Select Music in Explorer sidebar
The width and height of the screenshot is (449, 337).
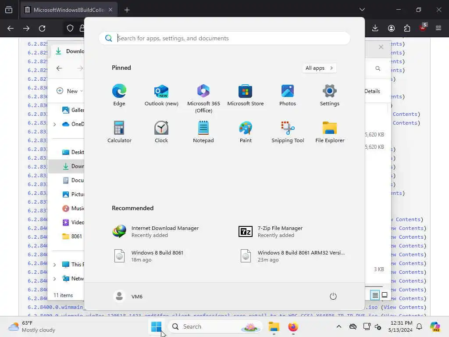click(x=73, y=208)
